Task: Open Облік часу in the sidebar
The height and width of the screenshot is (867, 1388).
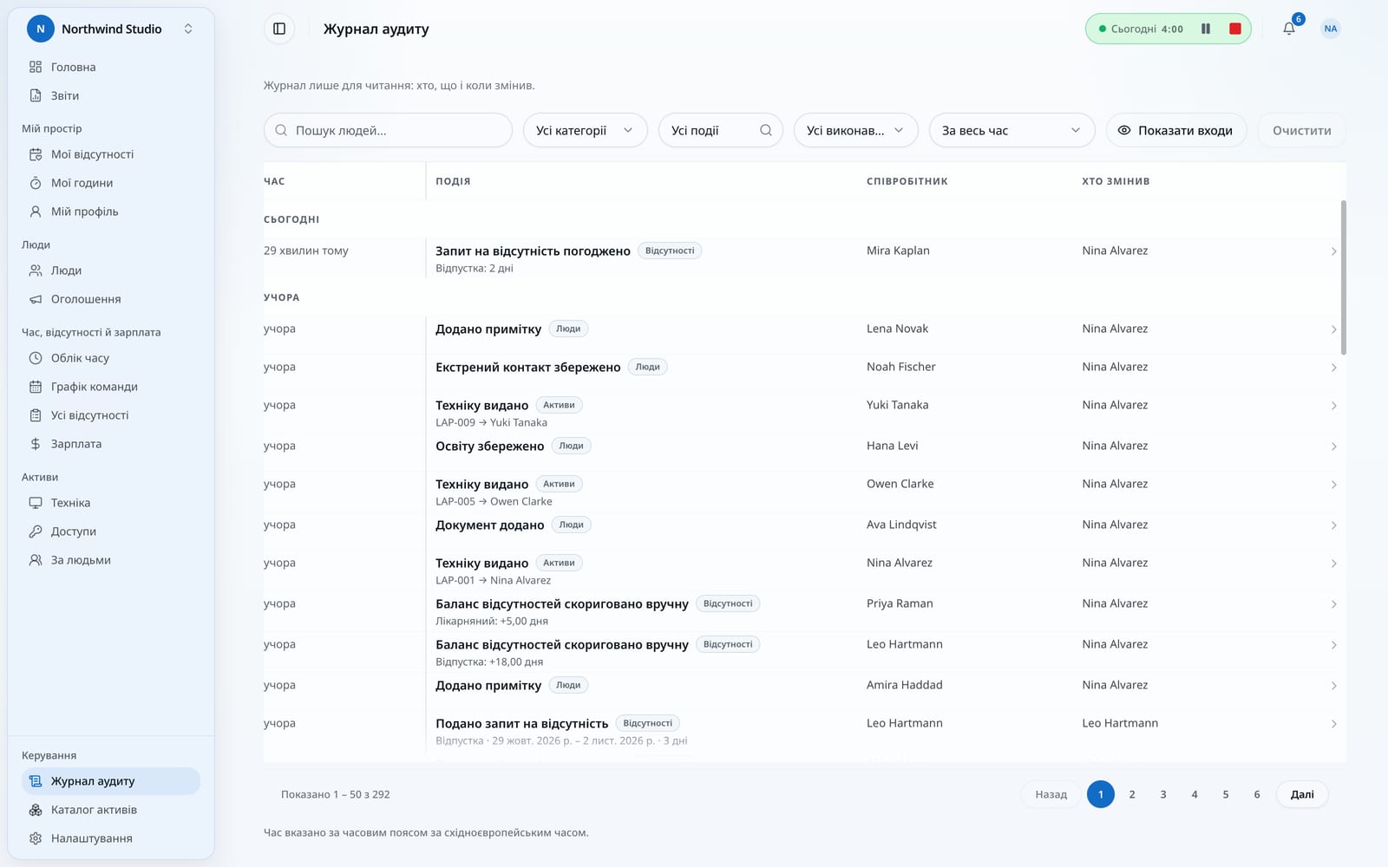Action: tap(111, 358)
